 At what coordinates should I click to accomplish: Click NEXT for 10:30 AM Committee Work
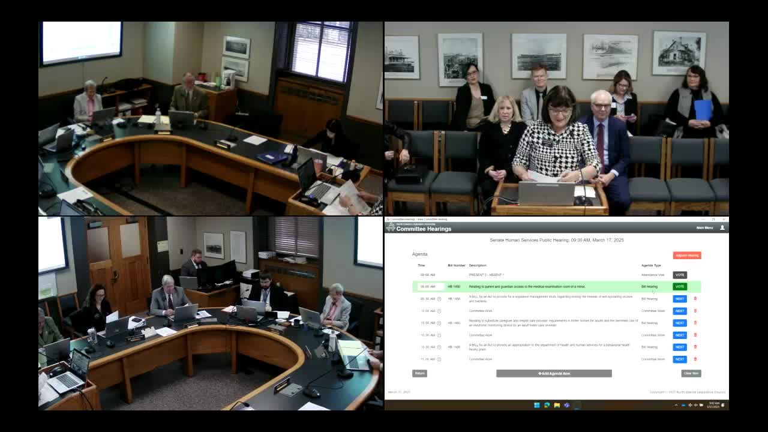click(680, 335)
